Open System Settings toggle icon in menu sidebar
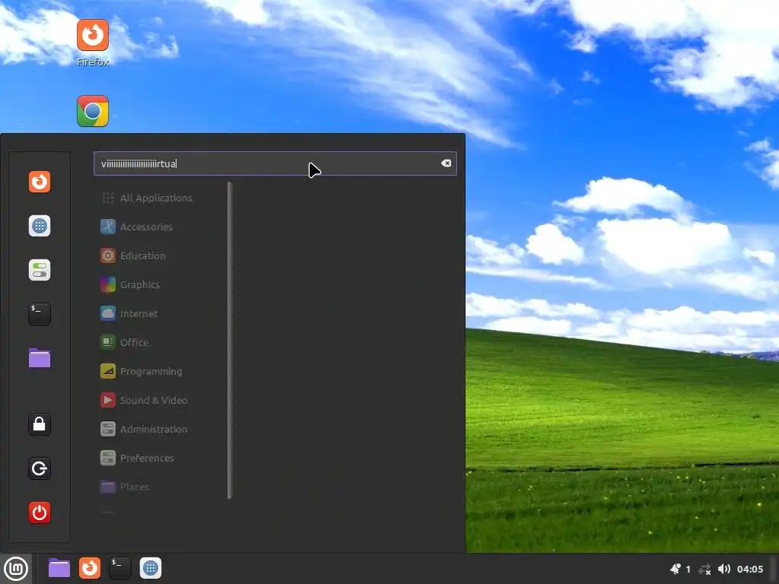Viewport: 779px width, 584px height. click(x=40, y=270)
